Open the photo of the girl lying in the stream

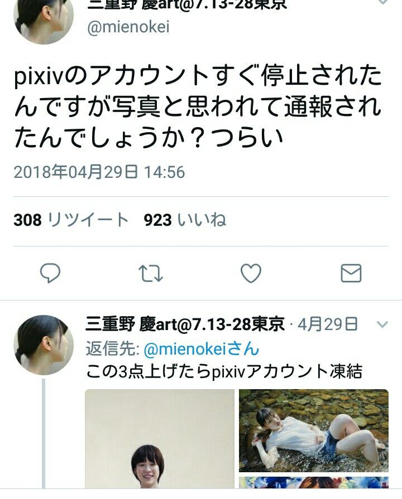pyautogui.click(x=314, y=430)
